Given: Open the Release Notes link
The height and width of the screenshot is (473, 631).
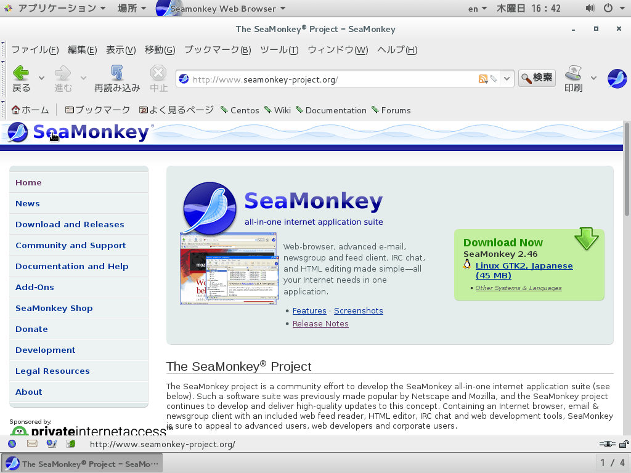Looking at the screenshot, I should [320, 323].
